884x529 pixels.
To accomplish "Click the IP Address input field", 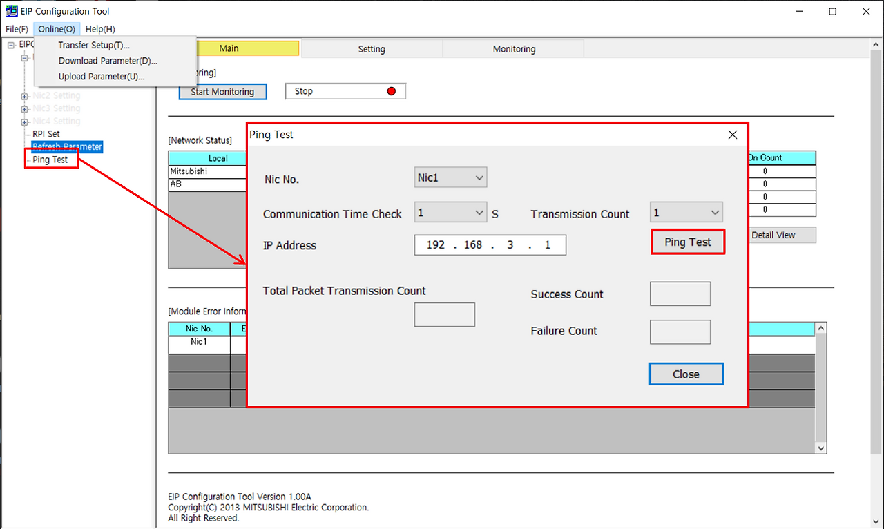I will [490, 244].
